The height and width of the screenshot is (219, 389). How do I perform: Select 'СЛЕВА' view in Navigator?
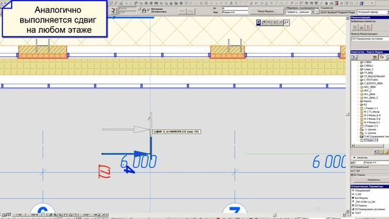click(x=368, y=62)
